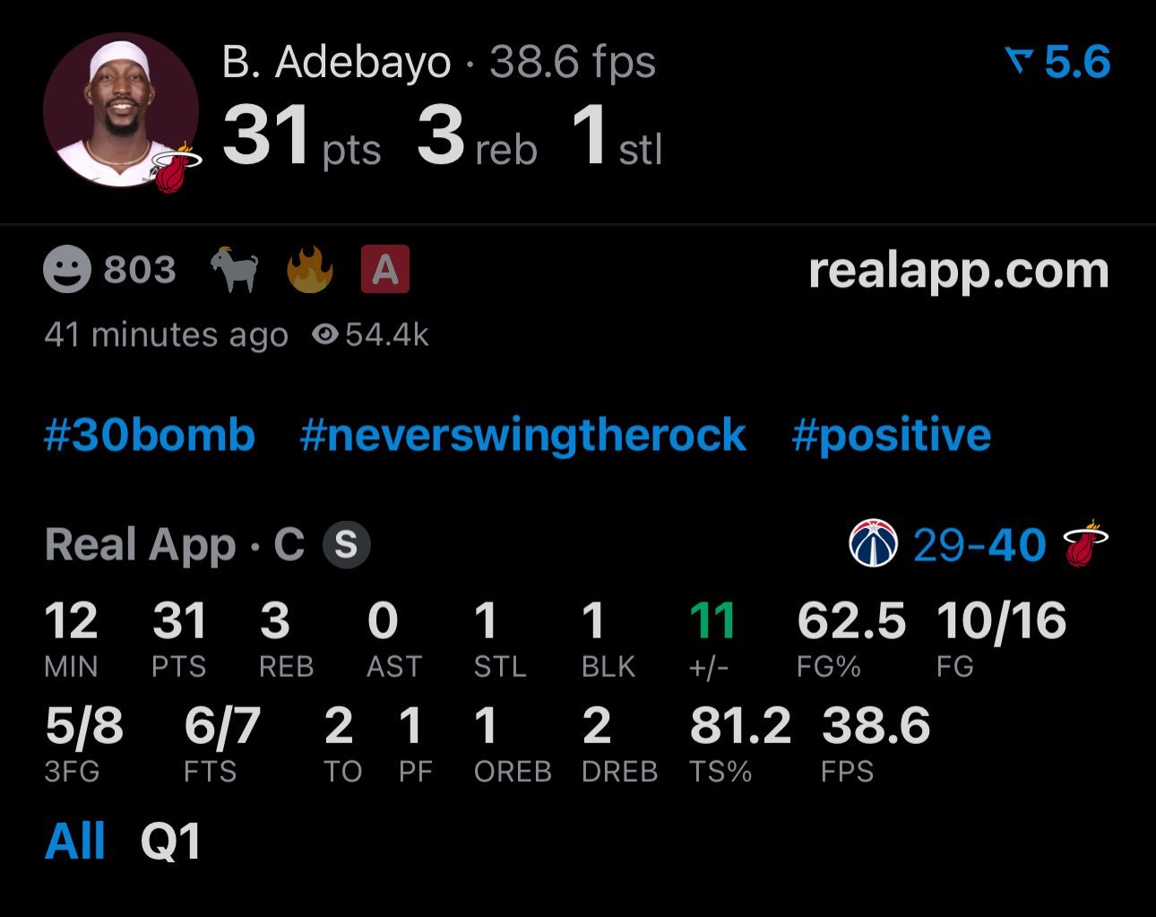Open the #30bomb hashtag
This screenshot has height=917, width=1156.
pyautogui.click(x=150, y=436)
